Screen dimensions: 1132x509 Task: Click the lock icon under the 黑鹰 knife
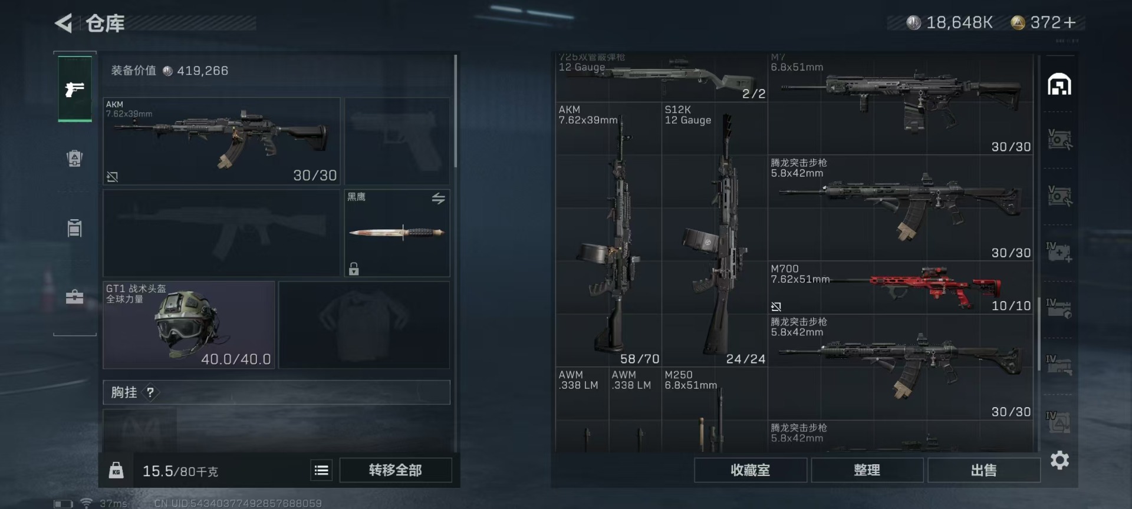354,269
